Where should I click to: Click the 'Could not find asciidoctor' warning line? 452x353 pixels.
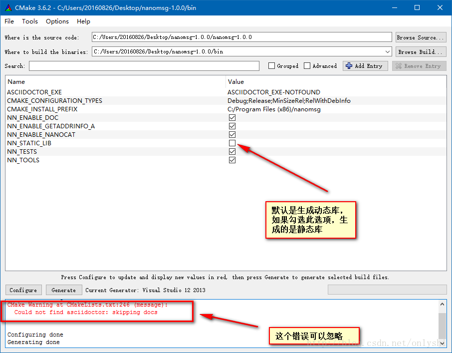[86, 312]
